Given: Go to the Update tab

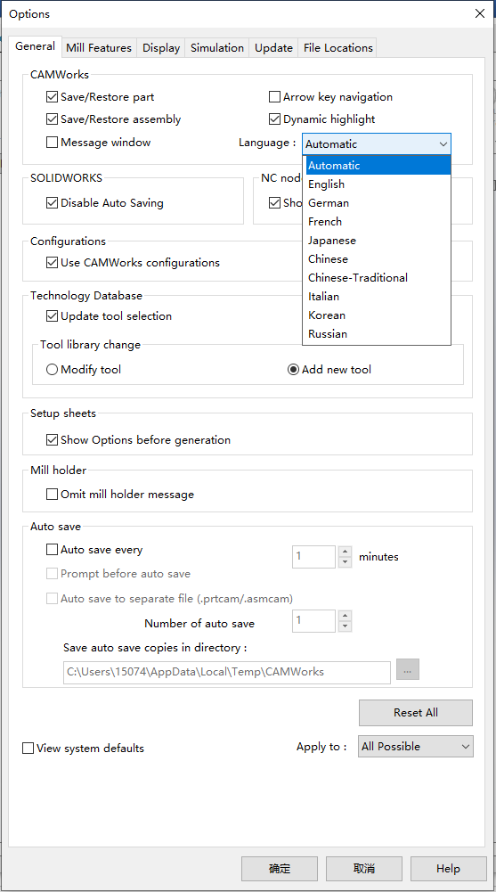Looking at the screenshot, I should click(x=274, y=48).
